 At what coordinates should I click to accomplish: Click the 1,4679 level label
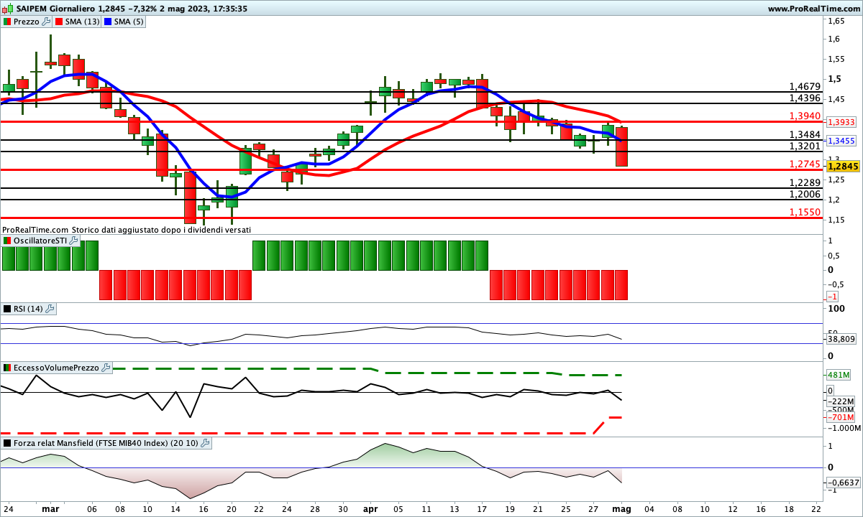tap(805, 86)
